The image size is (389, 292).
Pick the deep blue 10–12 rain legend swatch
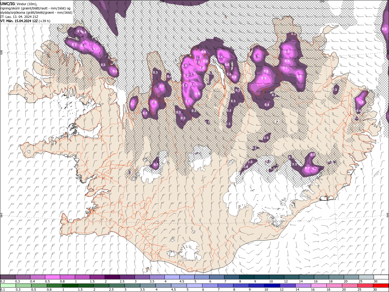[x=272, y=286]
